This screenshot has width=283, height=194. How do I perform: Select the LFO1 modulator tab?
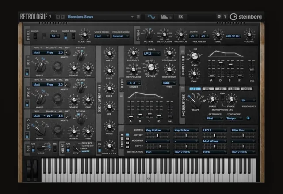click(x=195, y=89)
